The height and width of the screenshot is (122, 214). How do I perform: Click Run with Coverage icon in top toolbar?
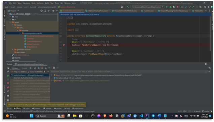coord(174,7)
